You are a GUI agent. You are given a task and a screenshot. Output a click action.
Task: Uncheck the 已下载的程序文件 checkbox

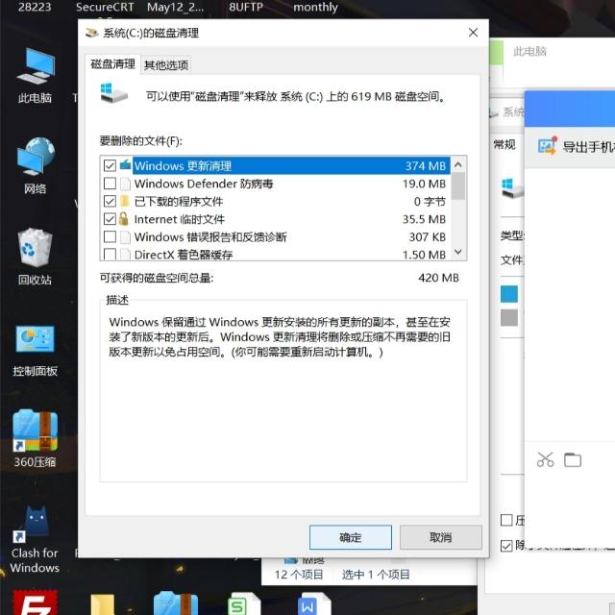point(110,201)
